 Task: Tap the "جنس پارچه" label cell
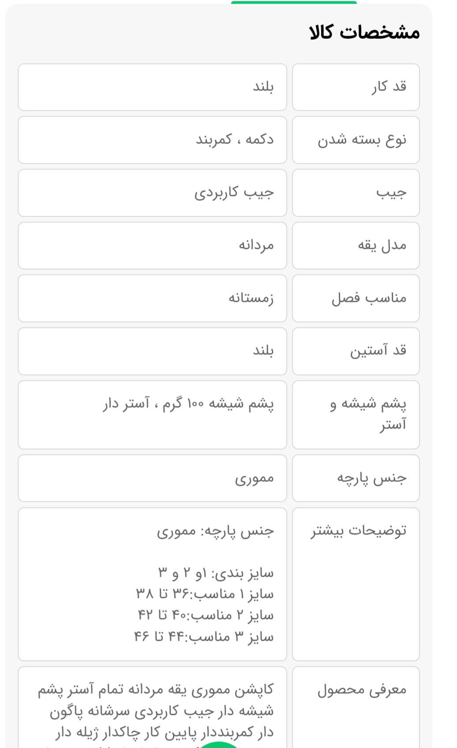pos(356,478)
